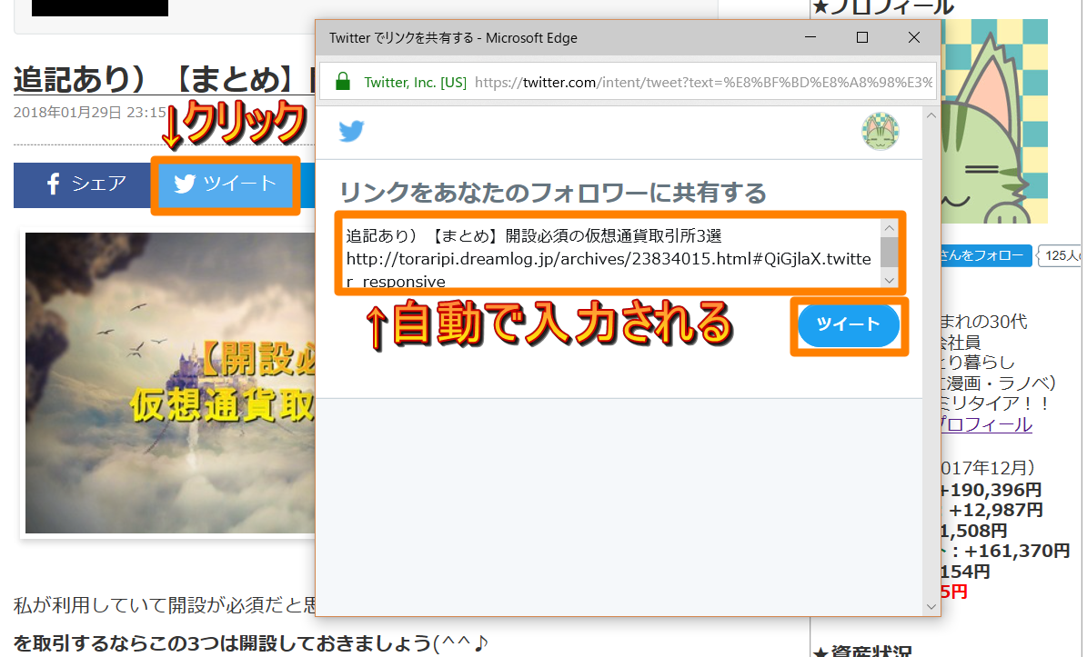The height and width of the screenshot is (657, 1087).
Task: Click the cat avatar in Twitter popup
Action: pyautogui.click(x=881, y=132)
